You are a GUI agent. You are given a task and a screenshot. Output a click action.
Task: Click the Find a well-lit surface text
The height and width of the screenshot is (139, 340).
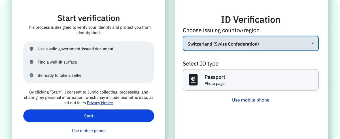click(57, 62)
